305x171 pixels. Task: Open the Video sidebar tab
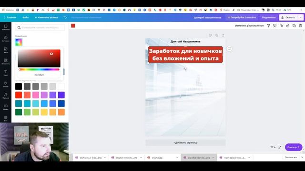[x=6, y=107]
